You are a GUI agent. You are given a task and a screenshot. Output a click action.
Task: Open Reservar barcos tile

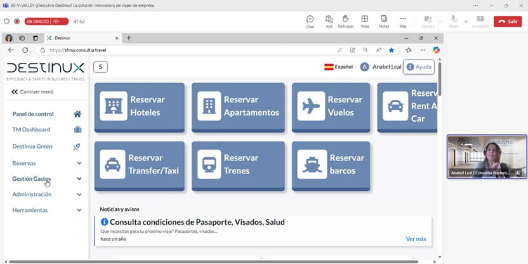(331, 166)
